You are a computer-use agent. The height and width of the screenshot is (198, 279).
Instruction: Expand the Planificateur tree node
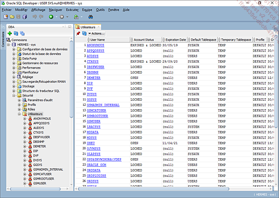(14, 72)
